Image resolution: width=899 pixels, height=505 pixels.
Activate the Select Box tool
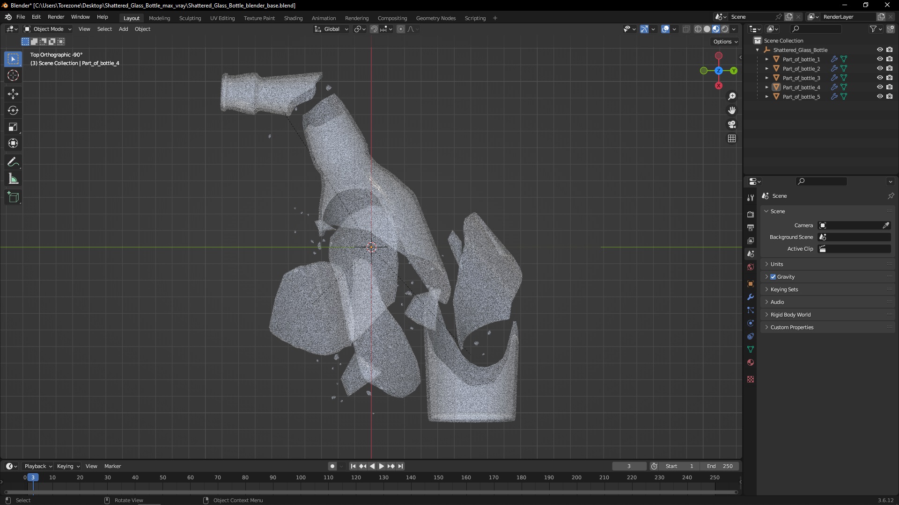13,59
